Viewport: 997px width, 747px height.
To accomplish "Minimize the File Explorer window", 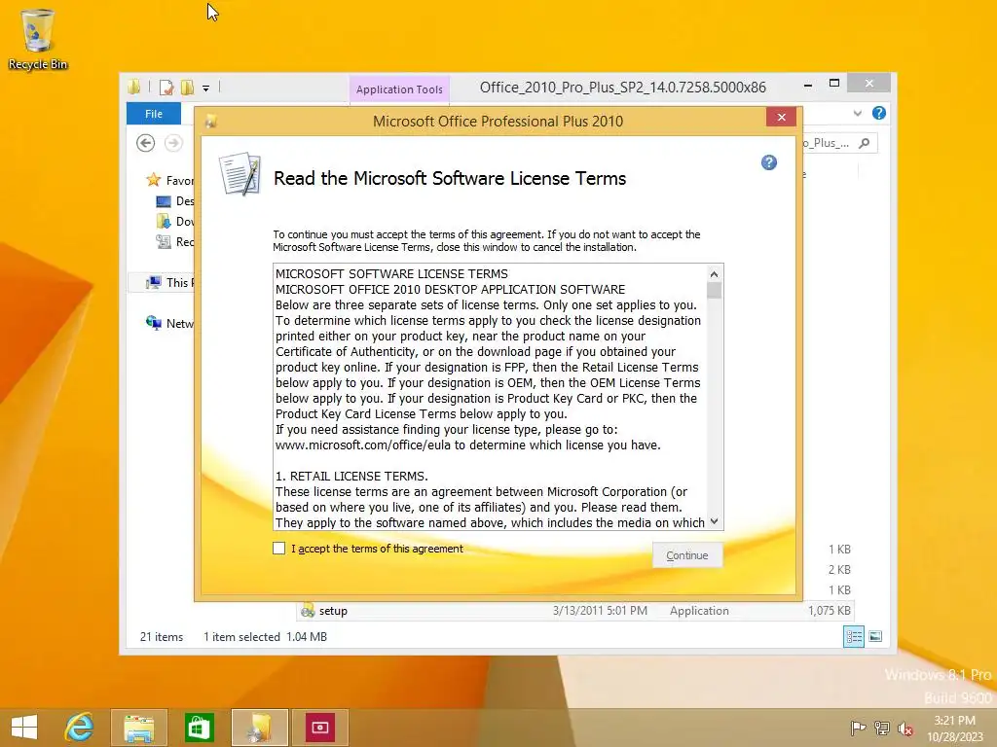I will [807, 85].
